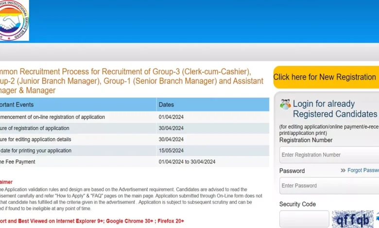
Task: Open the Forgot Password link
Action: click(363, 170)
